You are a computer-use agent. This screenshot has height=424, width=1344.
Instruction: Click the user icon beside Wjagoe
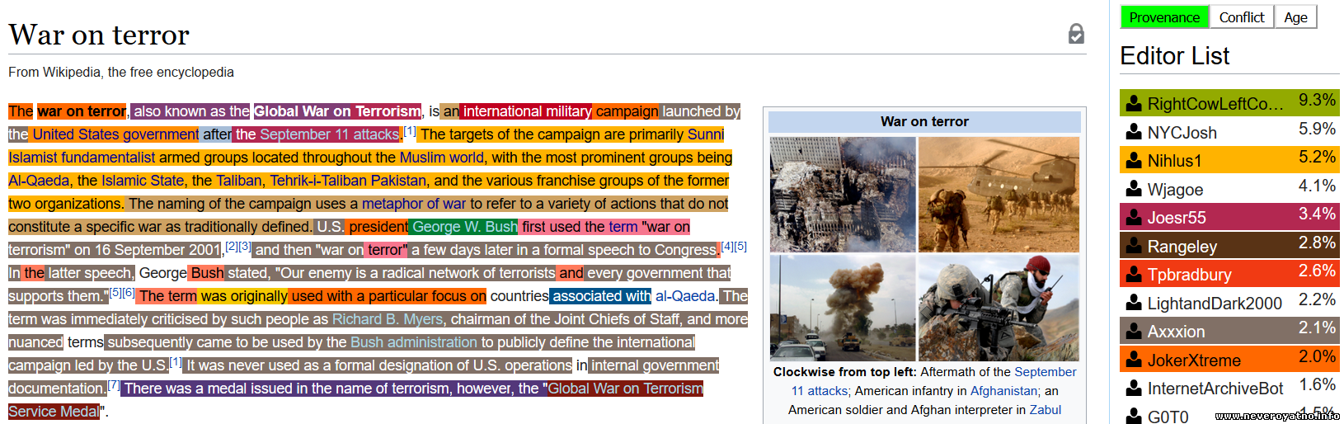[1135, 189]
